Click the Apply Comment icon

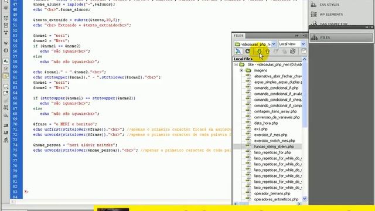[6, 86]
